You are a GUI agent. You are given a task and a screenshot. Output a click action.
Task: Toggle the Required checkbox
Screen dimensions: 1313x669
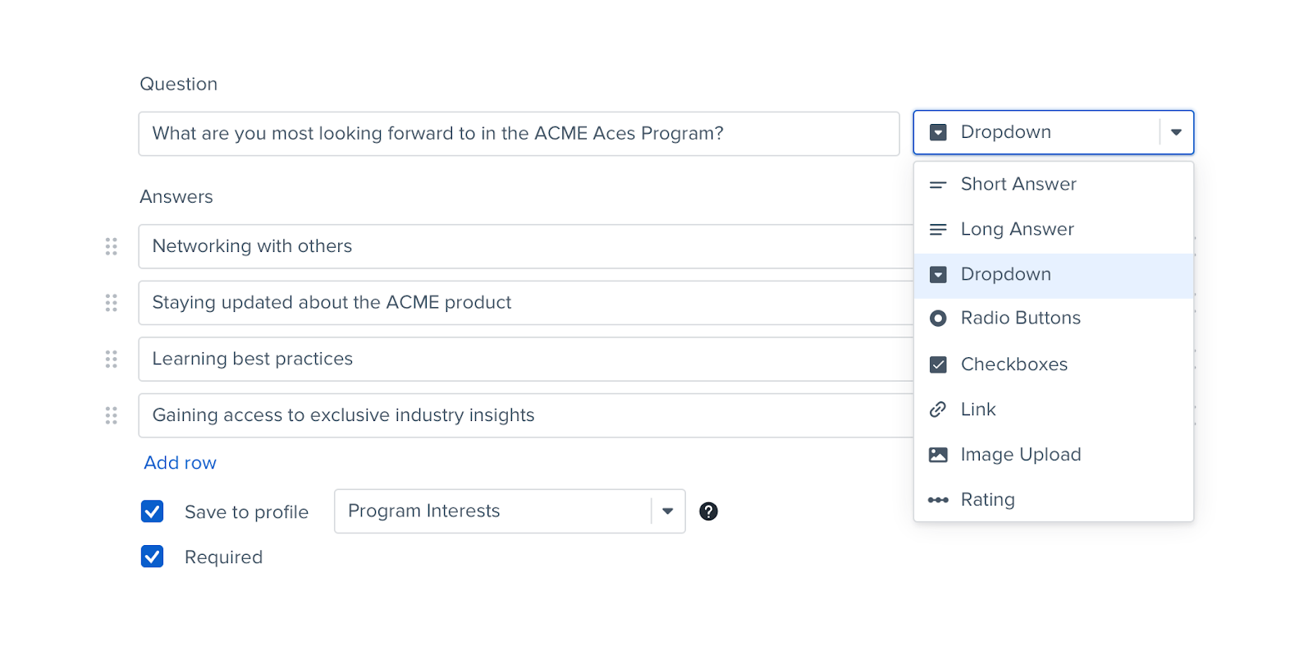click(x=153, y=557)
